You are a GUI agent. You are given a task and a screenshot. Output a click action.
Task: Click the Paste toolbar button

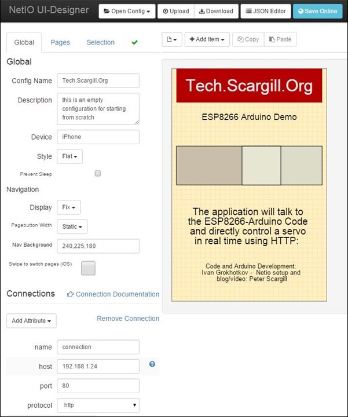click(280, 39)
